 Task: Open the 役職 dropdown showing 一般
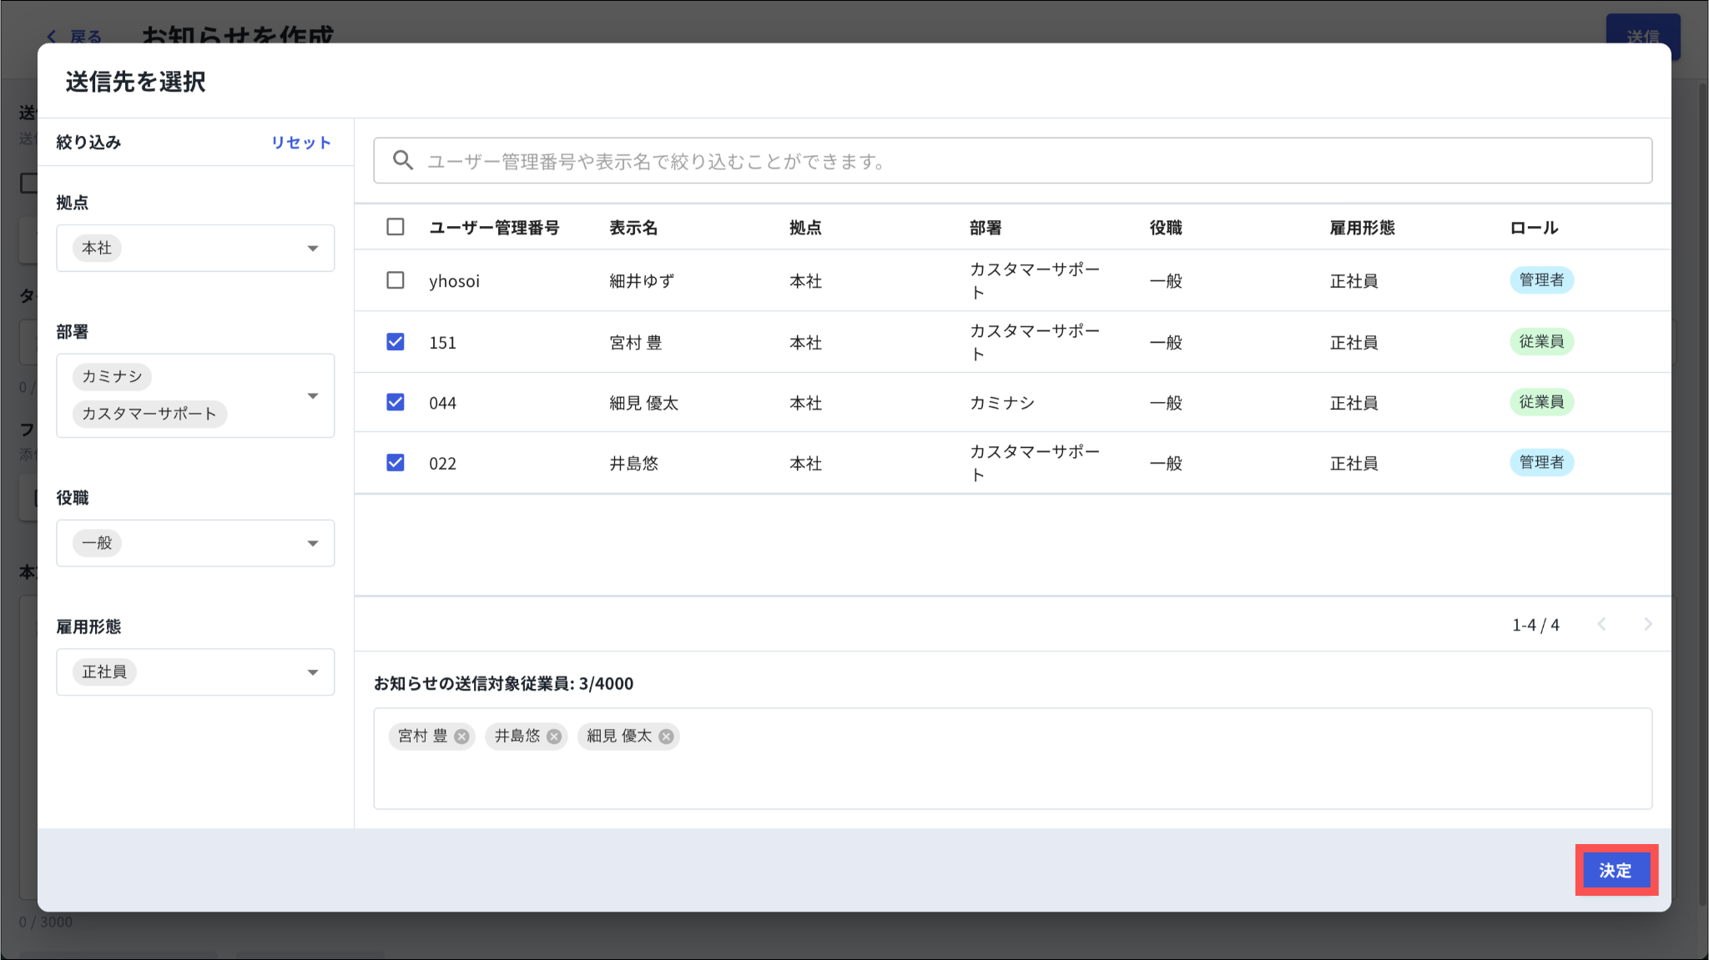(313, 544)
